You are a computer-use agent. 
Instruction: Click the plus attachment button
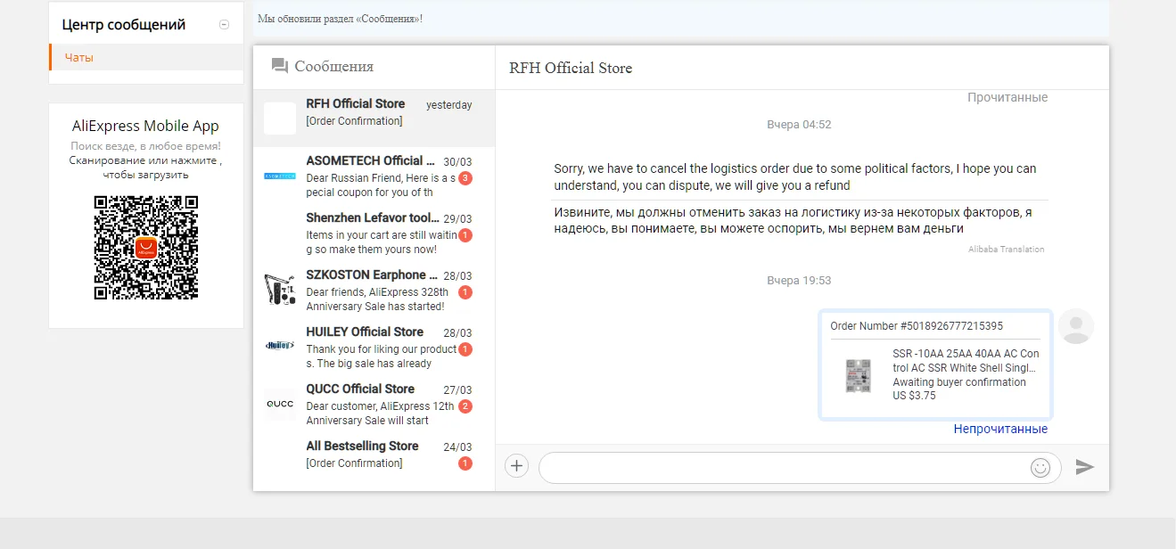[516, 466]
